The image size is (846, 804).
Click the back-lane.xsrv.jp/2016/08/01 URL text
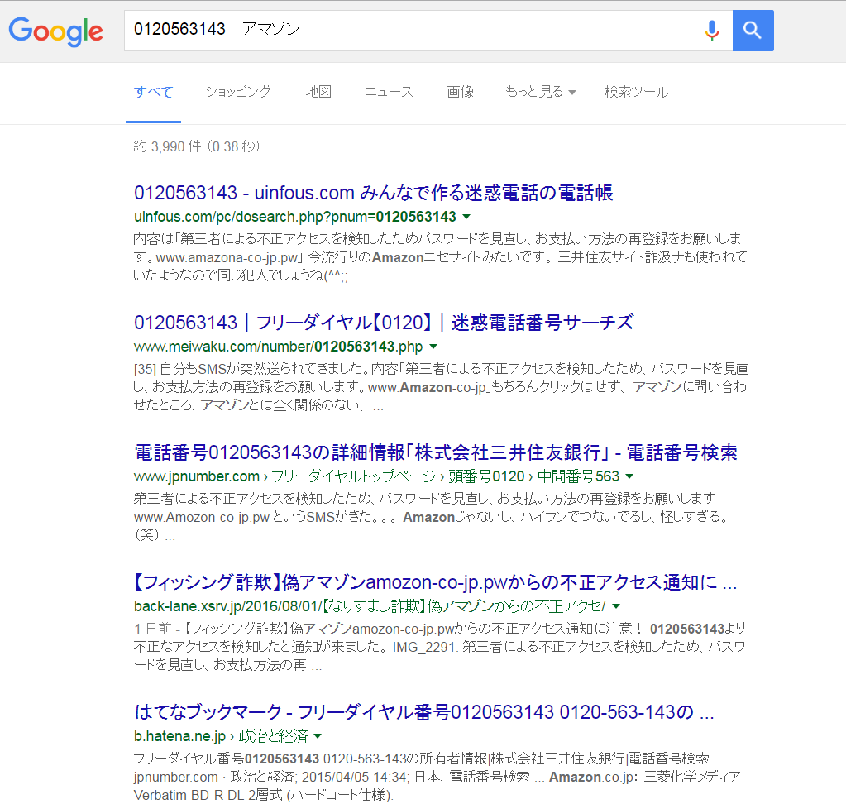pyautogui.click(x=370, y=606)
